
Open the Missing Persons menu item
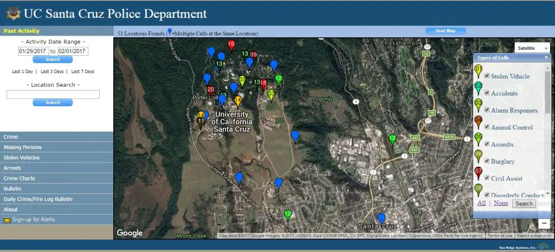[56, 147]
